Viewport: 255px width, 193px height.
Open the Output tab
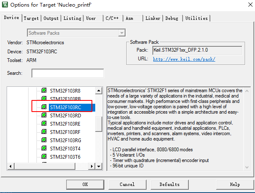click(x=51, y=18)
